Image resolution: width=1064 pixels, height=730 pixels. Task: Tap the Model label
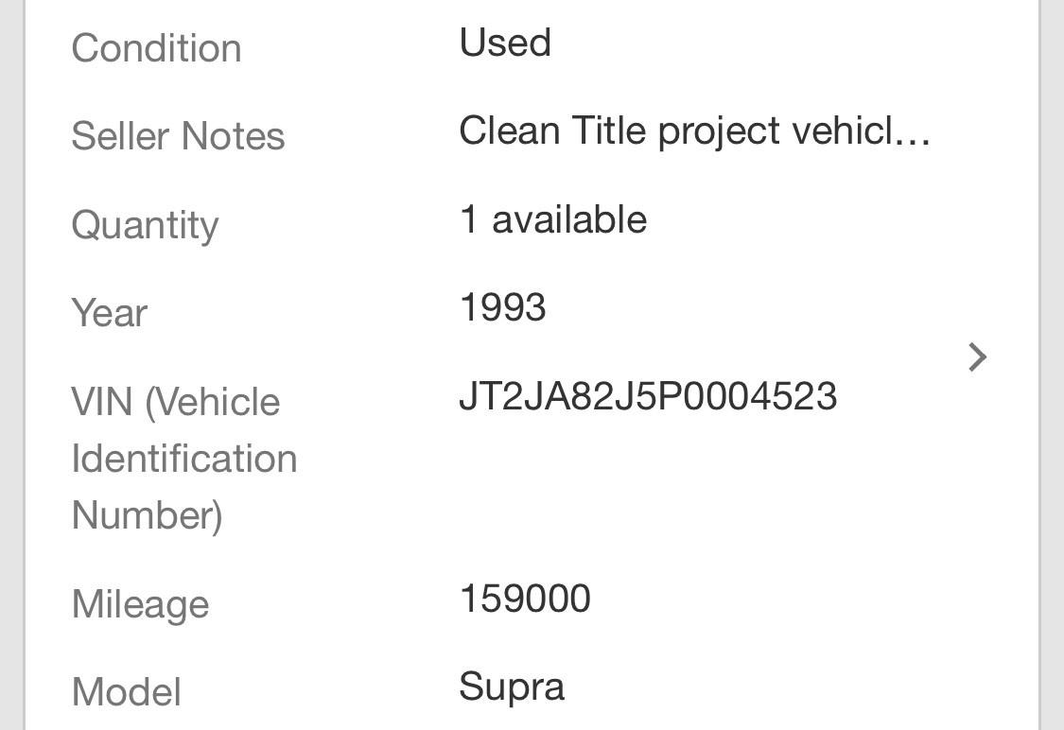127,692
